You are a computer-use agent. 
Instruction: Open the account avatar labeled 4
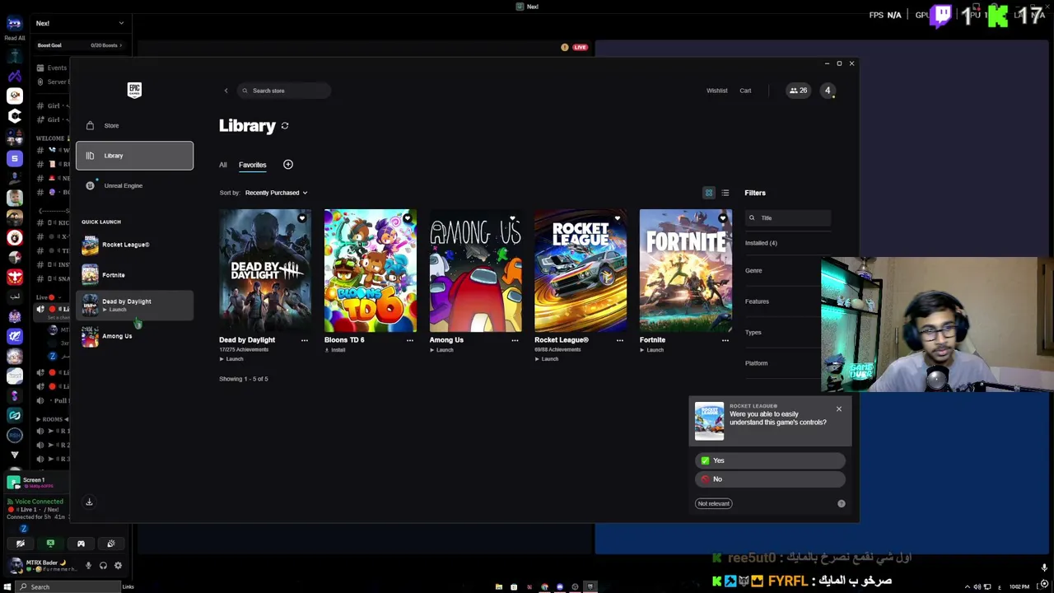click(828, 91)
